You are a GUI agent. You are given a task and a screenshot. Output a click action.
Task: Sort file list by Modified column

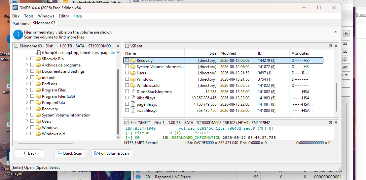click(x=237, y=53)
